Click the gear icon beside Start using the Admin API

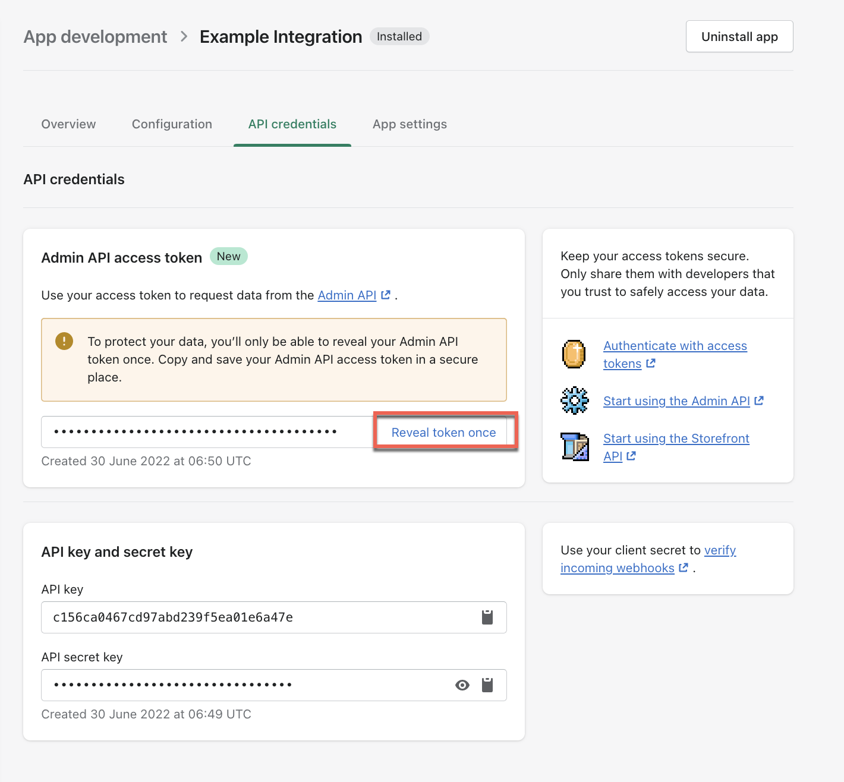[x=575, y=401]
